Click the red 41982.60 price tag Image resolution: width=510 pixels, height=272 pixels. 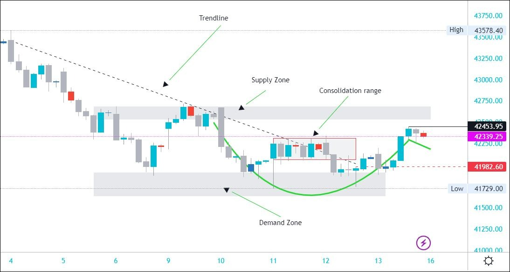pos(488,166)
